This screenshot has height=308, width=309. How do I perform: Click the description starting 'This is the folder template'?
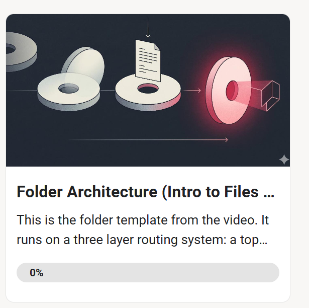click(143, 230)
